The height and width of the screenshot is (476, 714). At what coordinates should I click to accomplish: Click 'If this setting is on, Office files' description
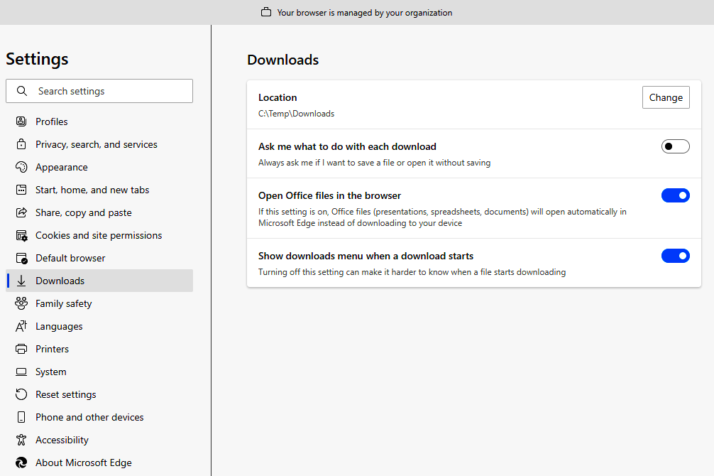tap(442, 217)
